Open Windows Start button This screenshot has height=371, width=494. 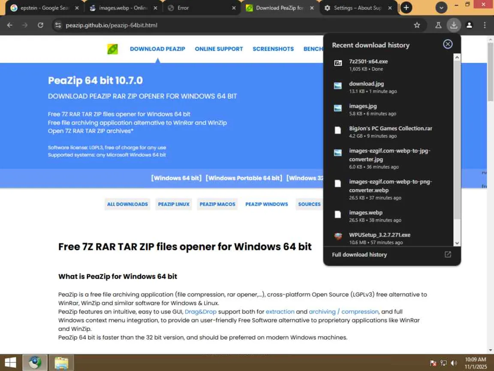(10, 362)
